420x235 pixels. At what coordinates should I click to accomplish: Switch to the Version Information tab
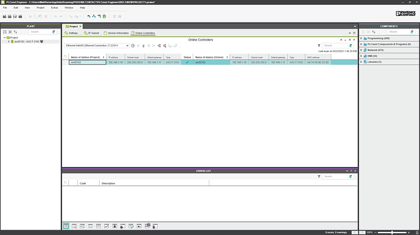(x=116, y=33)
